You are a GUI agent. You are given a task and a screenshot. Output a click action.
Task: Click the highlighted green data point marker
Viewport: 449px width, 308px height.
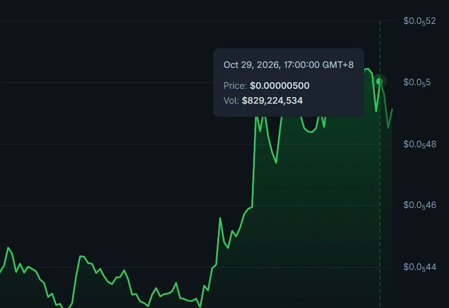380,82
